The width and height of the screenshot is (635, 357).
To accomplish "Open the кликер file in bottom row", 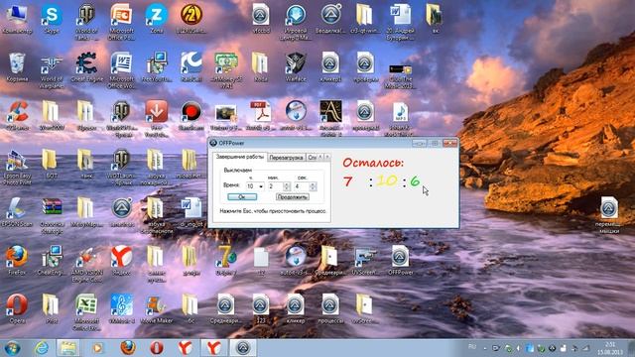I will [296, 308].
